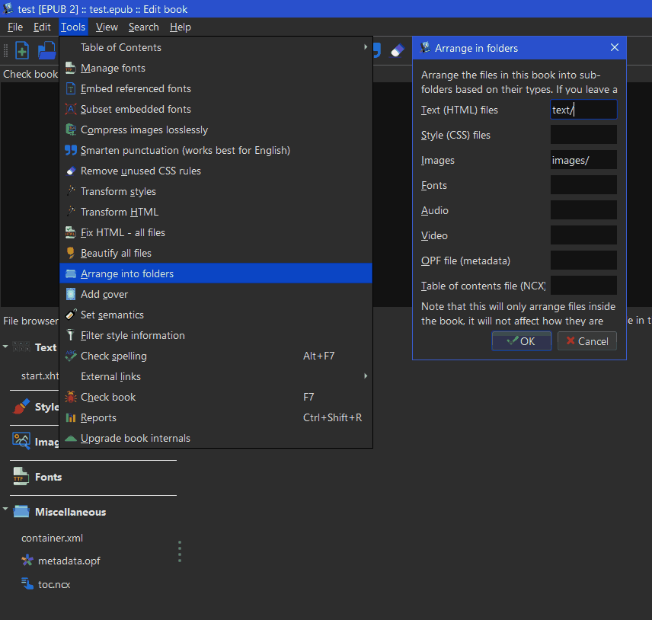Click the Fix HTML icon
The height and width of the screenshot is (620, 652).
(71, 232)
